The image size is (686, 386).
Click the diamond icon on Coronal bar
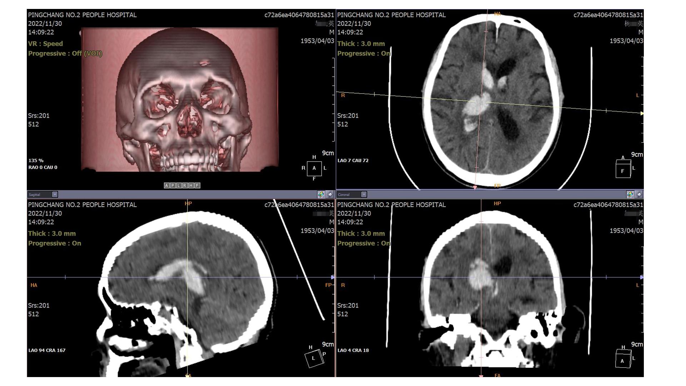639,194
